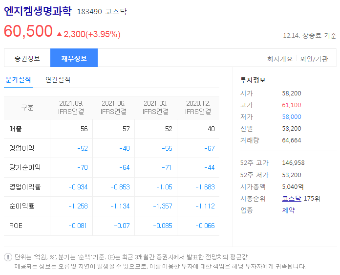Click the ROE value -0.066
The image size is (340, 275).
click(x=205, y=226)
